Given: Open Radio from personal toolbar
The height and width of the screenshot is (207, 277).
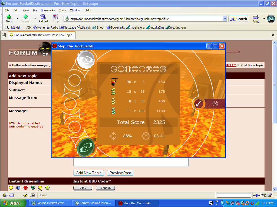Looking at the screenshot, I should (52, 27).
